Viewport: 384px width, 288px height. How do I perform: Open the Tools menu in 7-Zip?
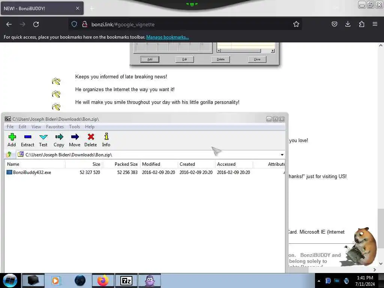tap(75, 127)
